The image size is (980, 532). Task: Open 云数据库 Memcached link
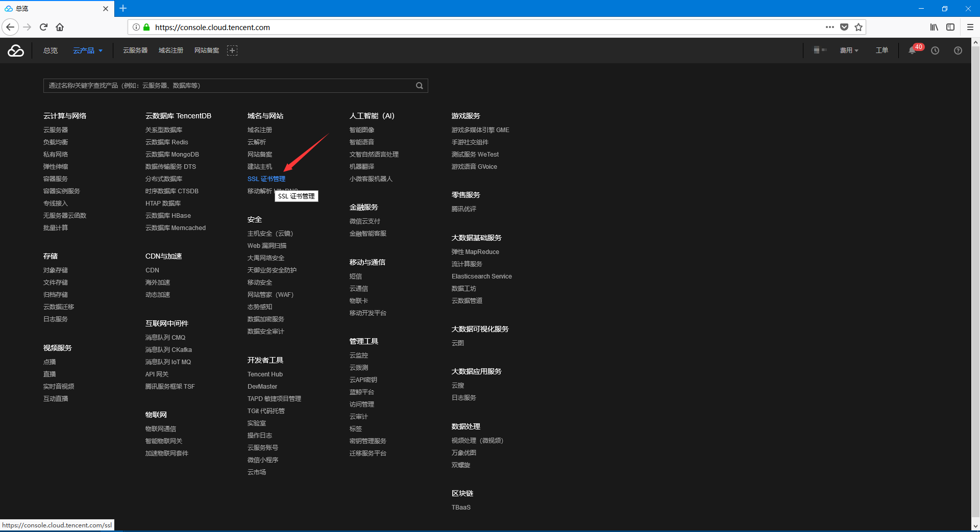176,228
